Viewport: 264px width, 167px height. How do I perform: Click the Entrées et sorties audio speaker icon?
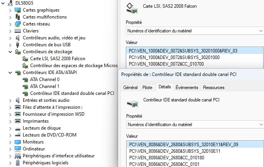point(17,100)
